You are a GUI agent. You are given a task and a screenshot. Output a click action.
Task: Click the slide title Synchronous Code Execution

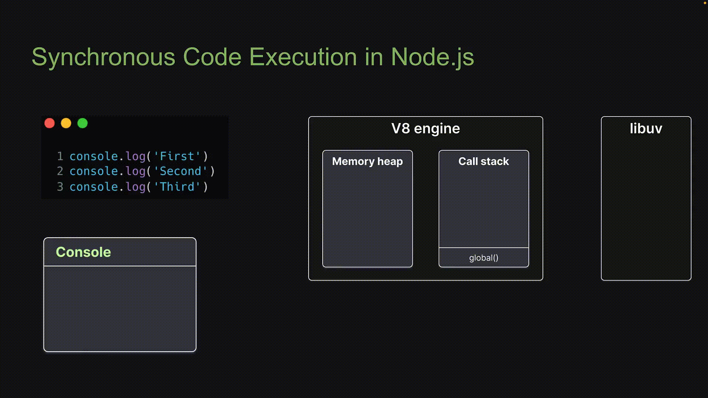[x=253, y=57]
